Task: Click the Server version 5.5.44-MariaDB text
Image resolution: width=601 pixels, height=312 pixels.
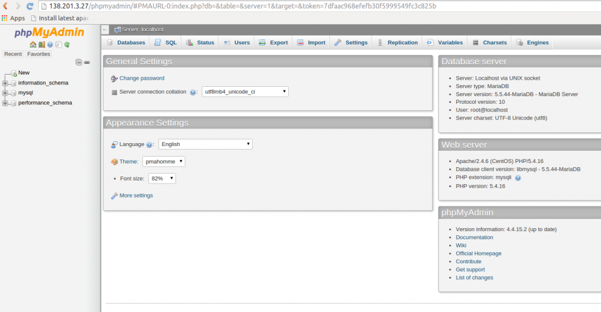Action: tap(516, 94)
